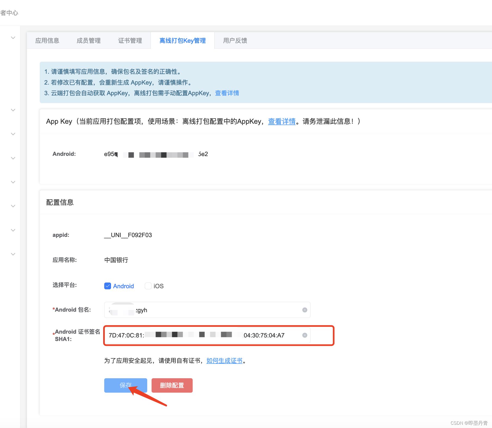Focus the Android 证书签名 SHA1 field
The width and height of the screenshot is (492, 428).
point(207,335)
